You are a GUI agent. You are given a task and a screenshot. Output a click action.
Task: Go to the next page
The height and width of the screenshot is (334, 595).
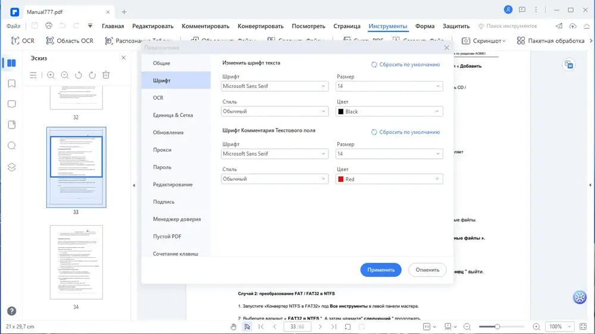(320, 327)
